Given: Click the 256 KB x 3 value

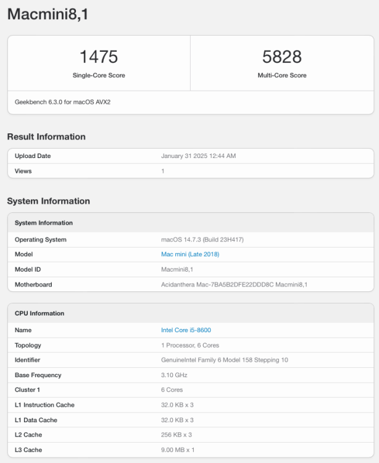Looking at the screenshot, I should click(x=177, y=435).
